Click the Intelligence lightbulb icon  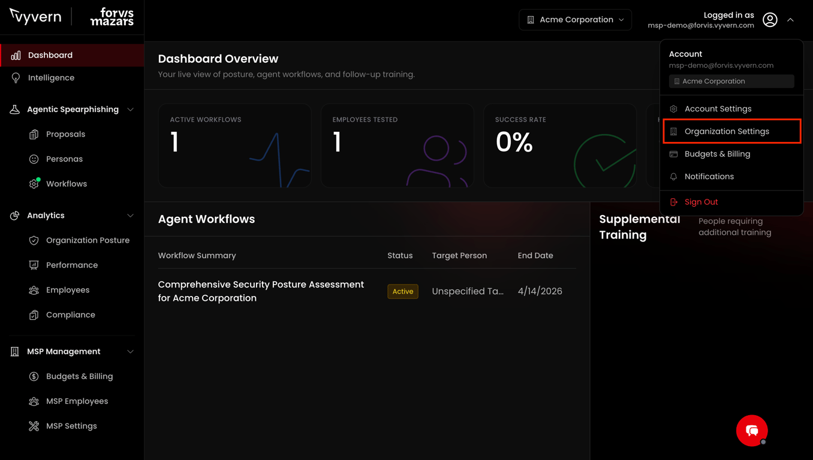pyautogui.click(x=16, y=78)
